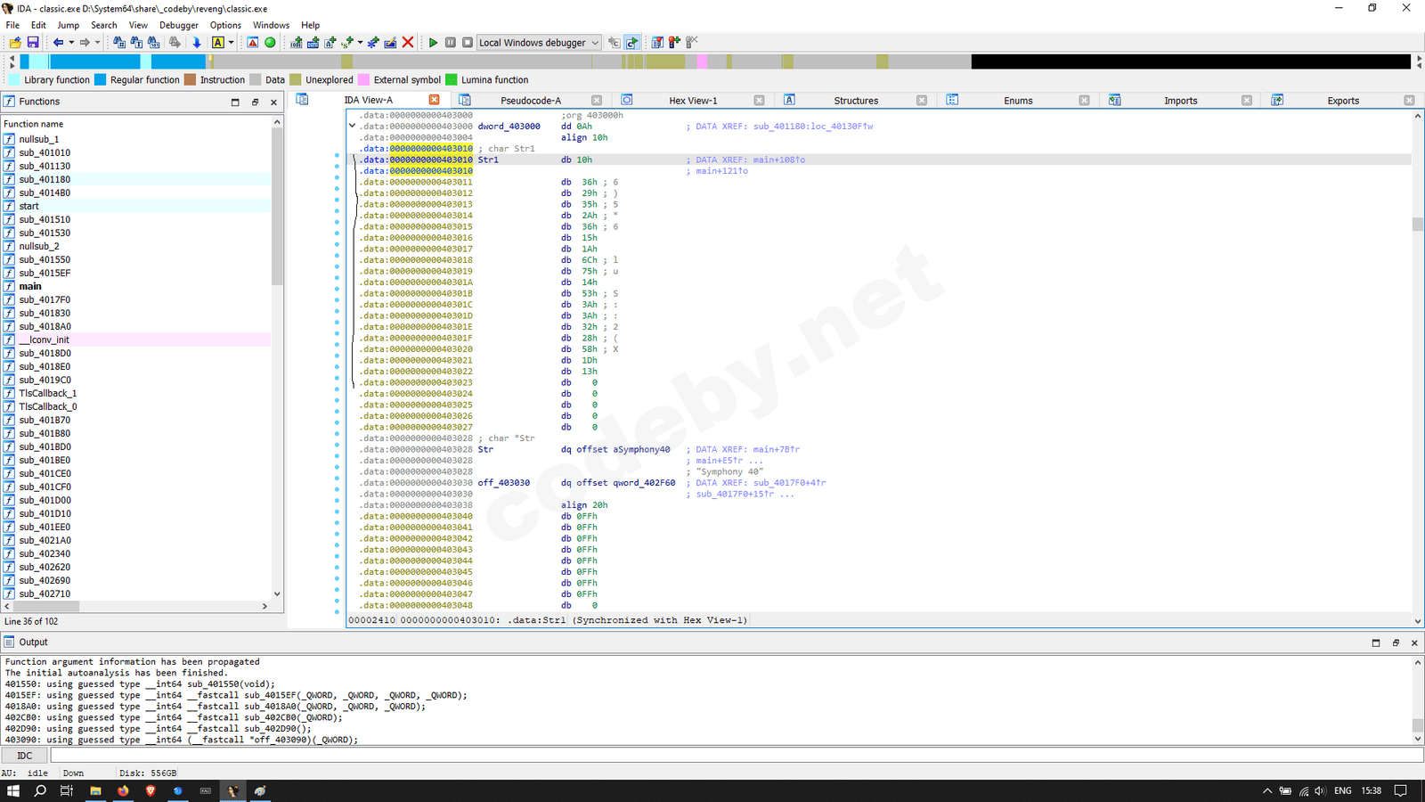
Task: Follow the aSymphony40 offset reference
Action: (x=640, y=449)
